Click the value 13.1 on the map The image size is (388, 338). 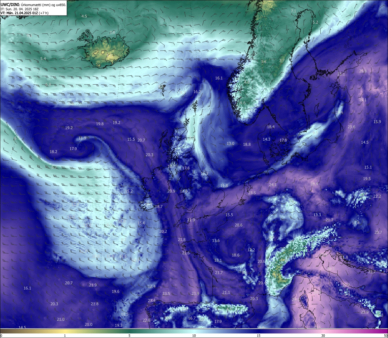point(218,260)
